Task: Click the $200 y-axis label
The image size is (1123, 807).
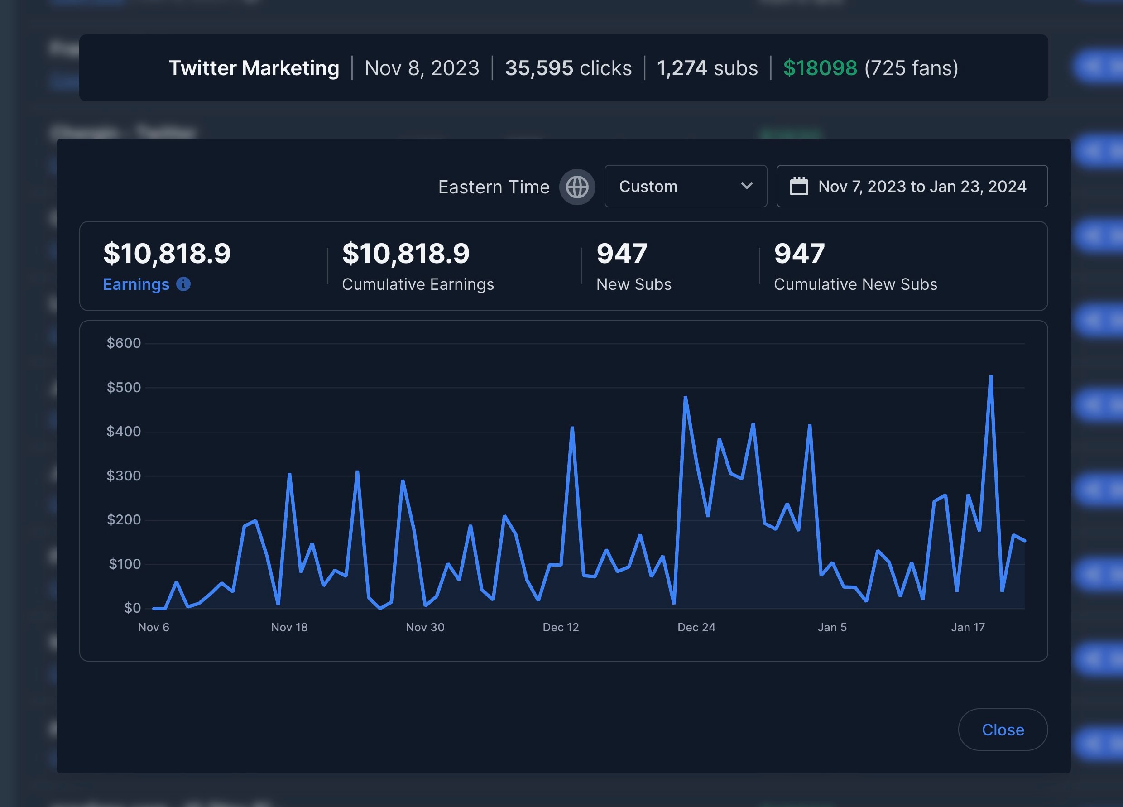Action: click(124, 520)
